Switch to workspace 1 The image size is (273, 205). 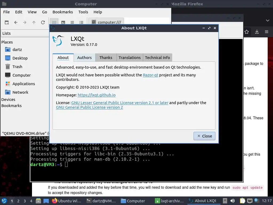pos(12,201)
